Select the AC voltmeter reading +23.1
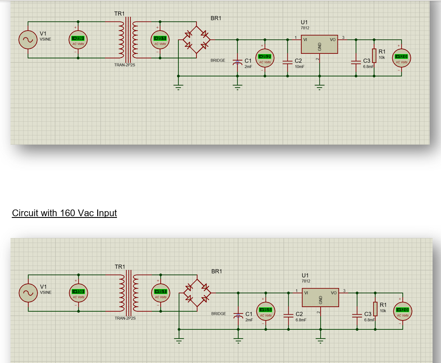 [160, 40]
